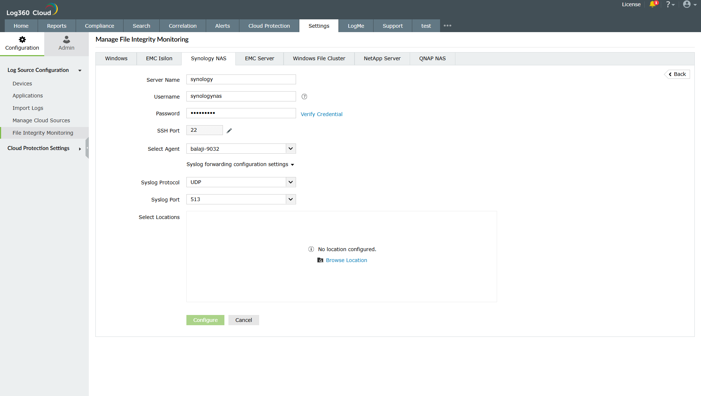Open the Syslog Protocol dropdown
The image size is (701, 396).
pyautogui.click(x=290, y=182)
